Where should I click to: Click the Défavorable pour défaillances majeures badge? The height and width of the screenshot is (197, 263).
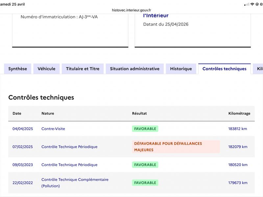[176, 147]
